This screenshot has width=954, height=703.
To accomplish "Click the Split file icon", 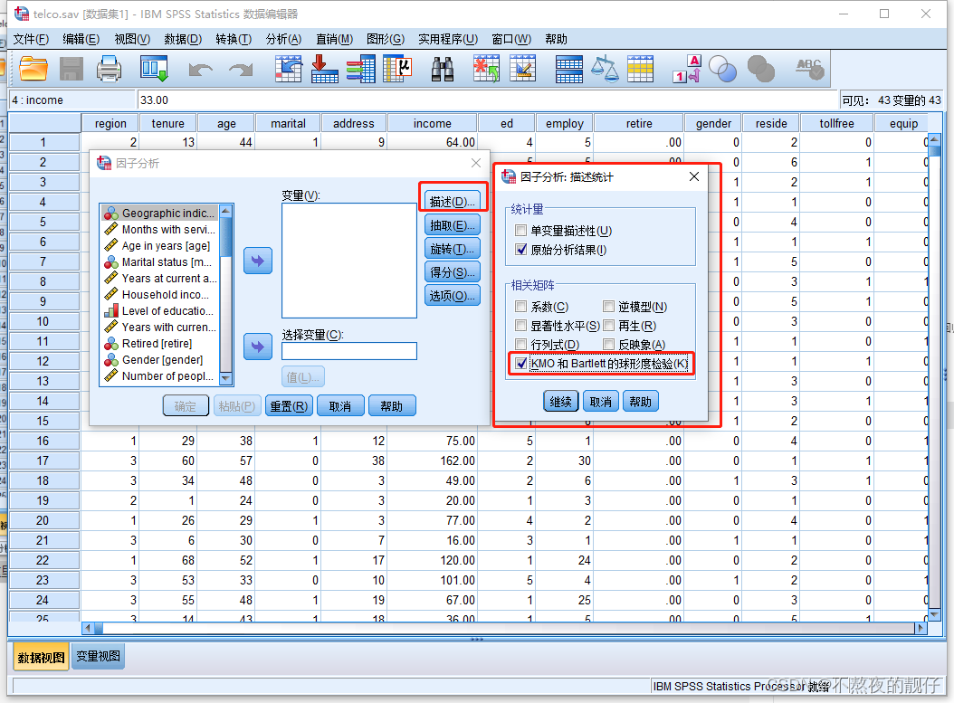I will [569, 69].
